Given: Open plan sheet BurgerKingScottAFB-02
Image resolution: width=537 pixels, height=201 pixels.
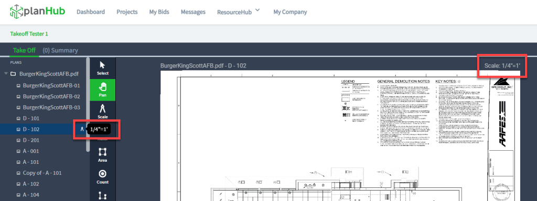Looking at the screenshot, I should (51, 96).
